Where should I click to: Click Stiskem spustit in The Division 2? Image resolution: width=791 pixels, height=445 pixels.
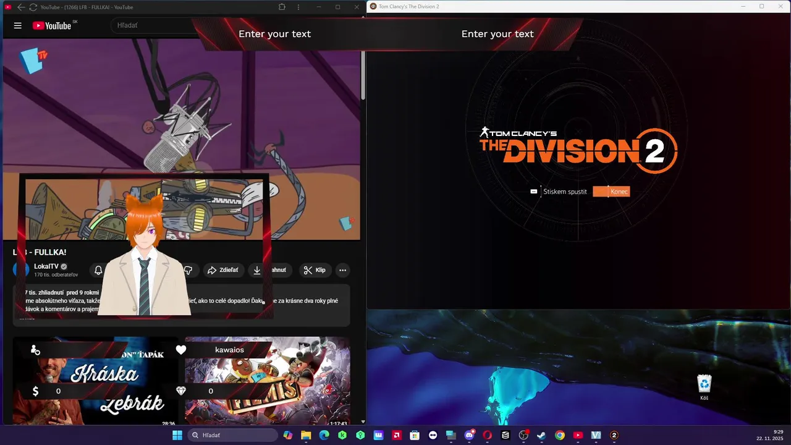pos(559,192)
